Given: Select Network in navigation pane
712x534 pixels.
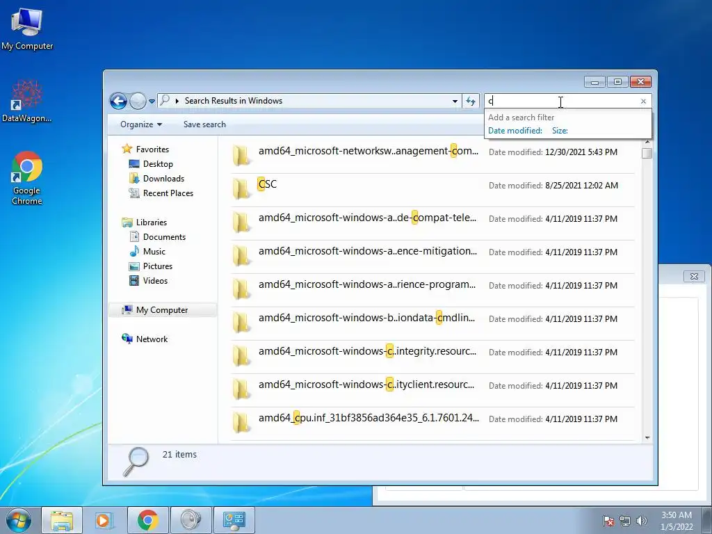Looking at the screenshot, I should (152, 339).
